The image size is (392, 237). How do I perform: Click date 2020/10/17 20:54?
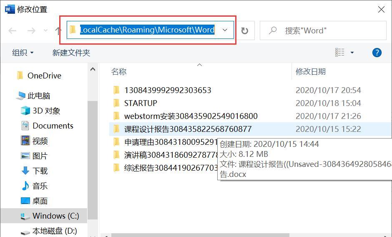(328, 90)
